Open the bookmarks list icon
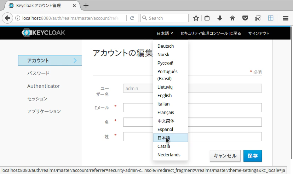Image resolution: width=293 pixels, height=174 pixels. pos(207,18)
